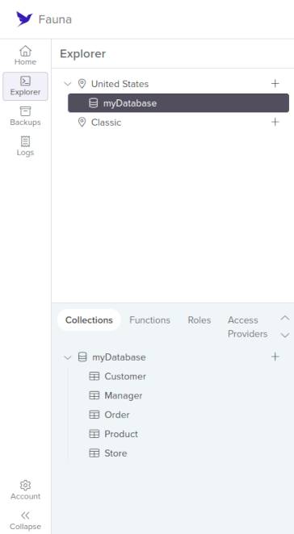Open the Manager collection
294x534 pixels.
(x=123, y=395)
